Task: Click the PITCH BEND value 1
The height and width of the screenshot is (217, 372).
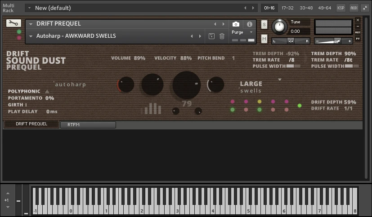Action: (233, 58)
